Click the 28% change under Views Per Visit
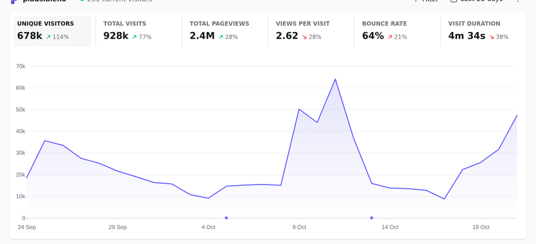 [315, 37]
